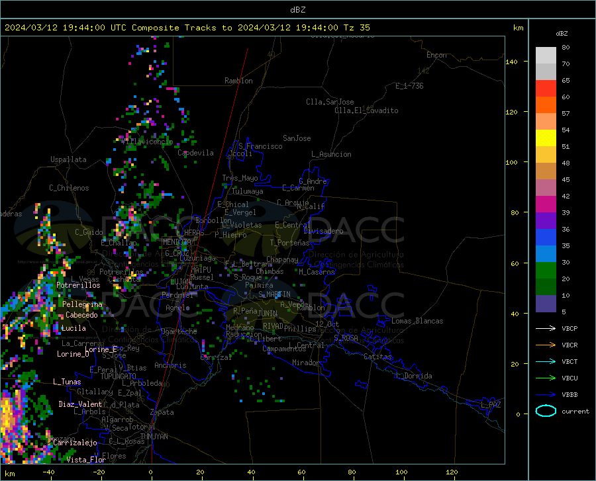Click the Pellegrina label

82,304
